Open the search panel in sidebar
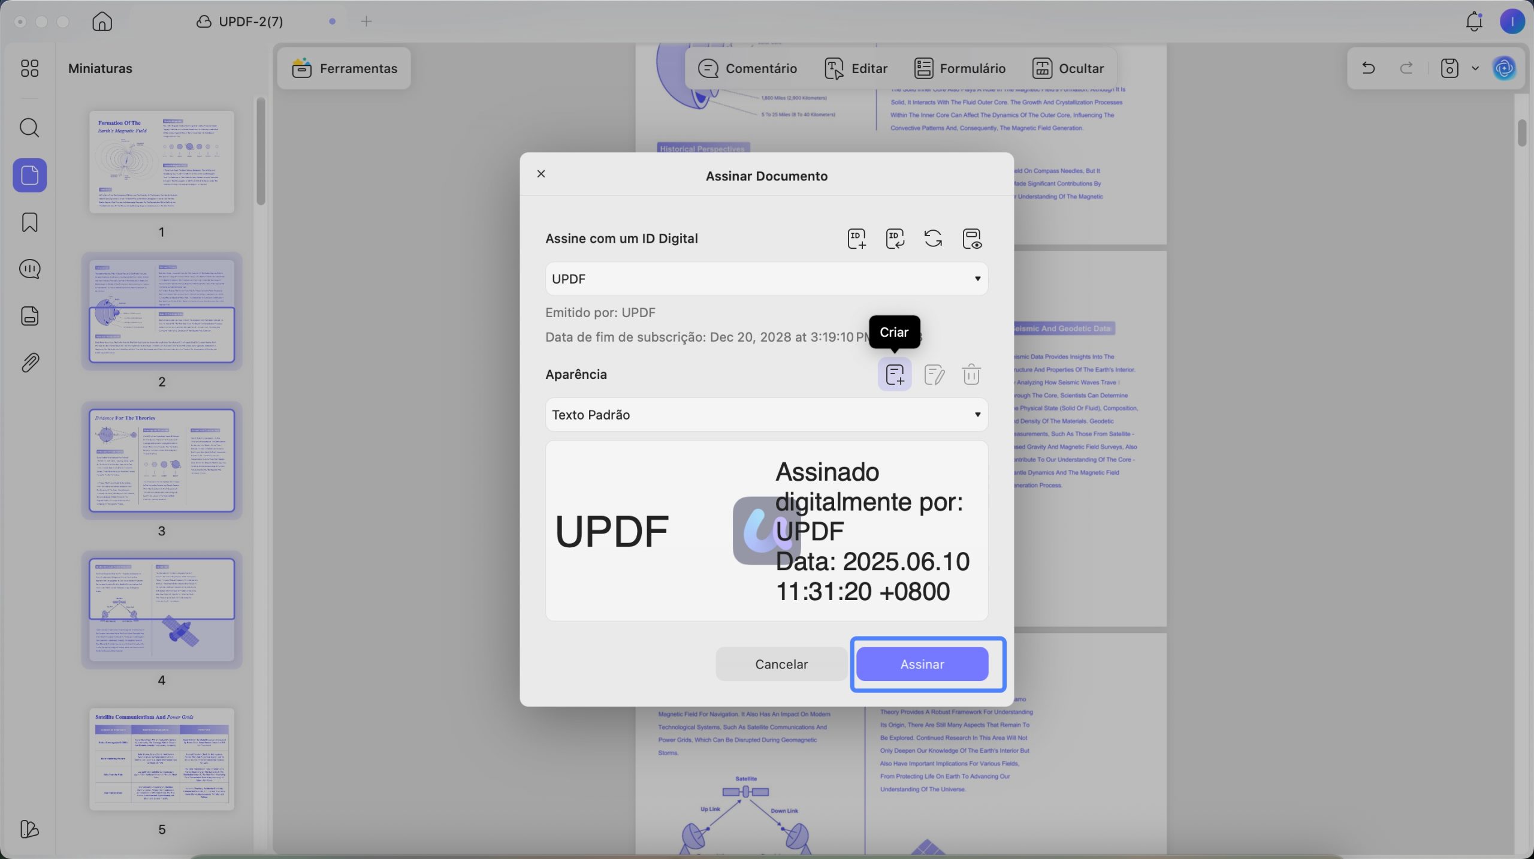This screenshot has height=859, width=1534. 29,128
